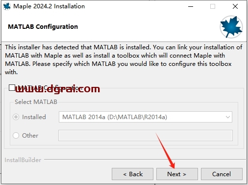Select the Other radio button

(16, 135)
